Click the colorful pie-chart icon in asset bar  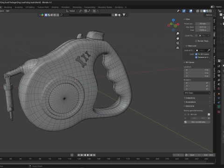coord(42,15)
